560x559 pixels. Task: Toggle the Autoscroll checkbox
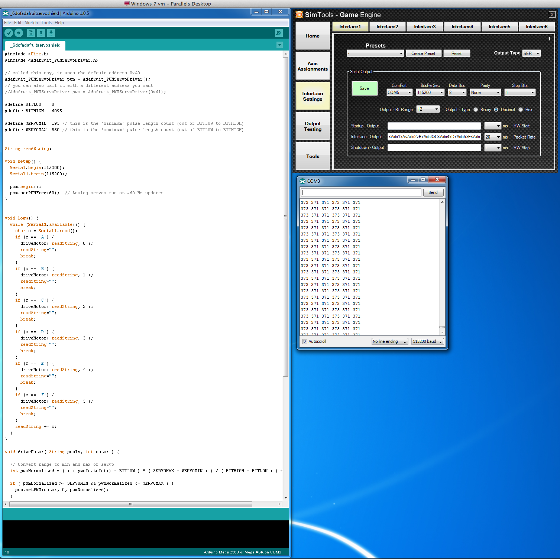pos(305,341)
